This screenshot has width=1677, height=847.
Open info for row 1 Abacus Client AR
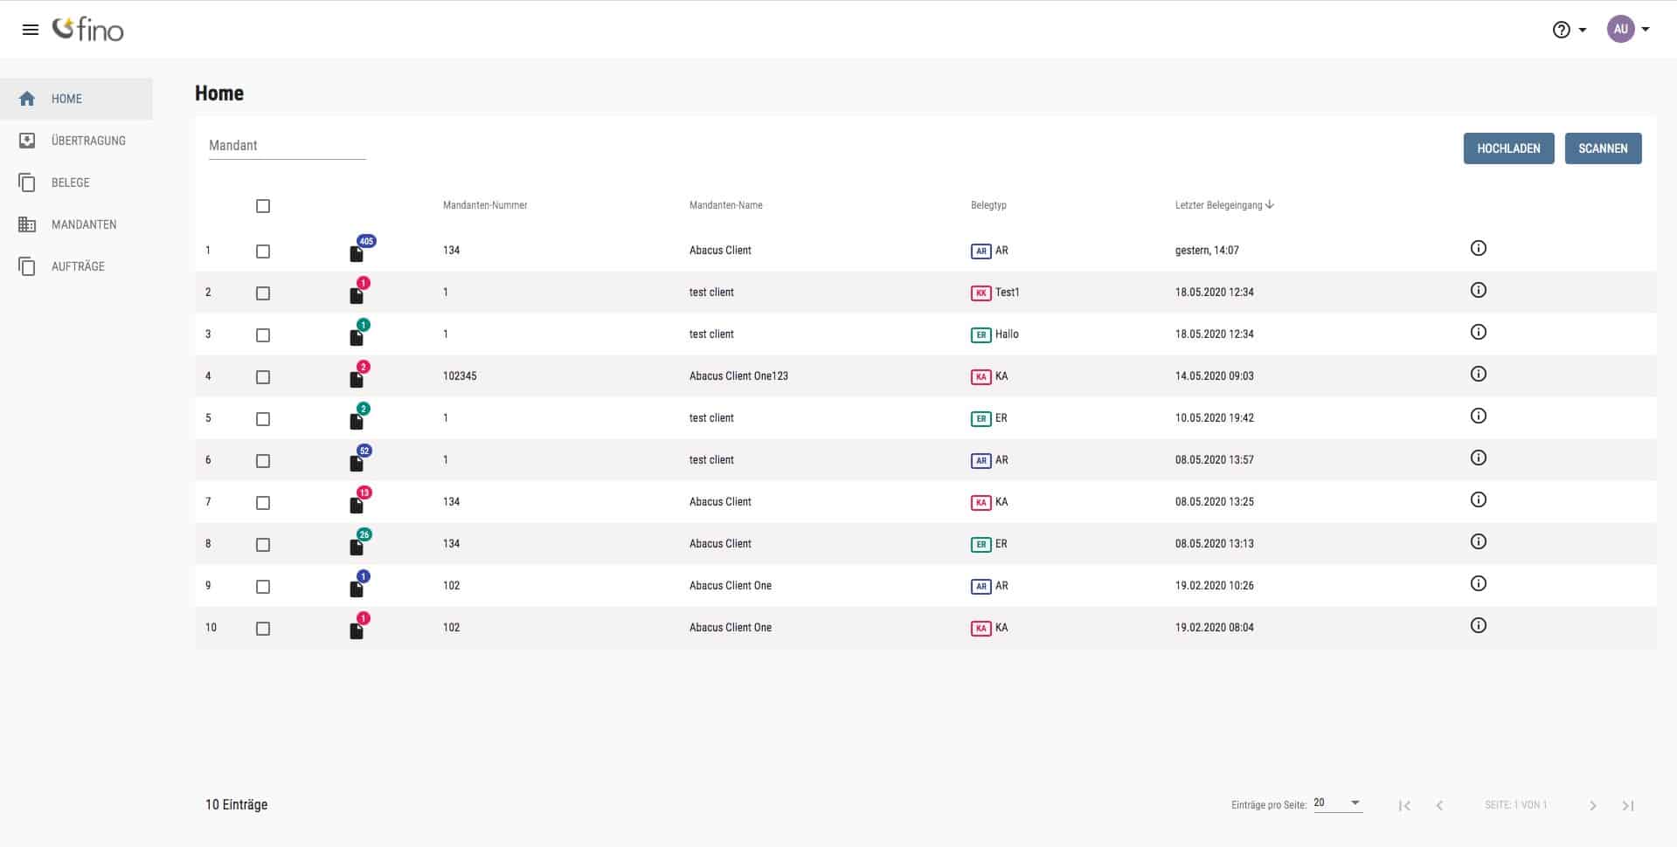click(x=1479, y=248)
